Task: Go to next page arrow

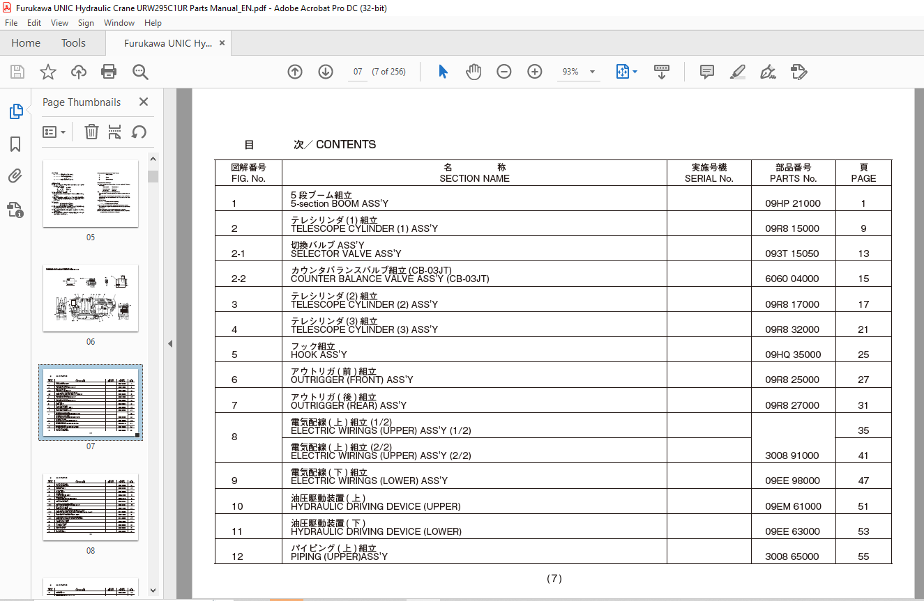Action: pos(326,72)
